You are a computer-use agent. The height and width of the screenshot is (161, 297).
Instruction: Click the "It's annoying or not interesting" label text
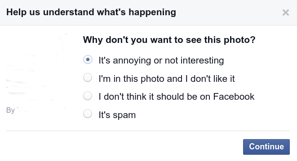(161, 61)
